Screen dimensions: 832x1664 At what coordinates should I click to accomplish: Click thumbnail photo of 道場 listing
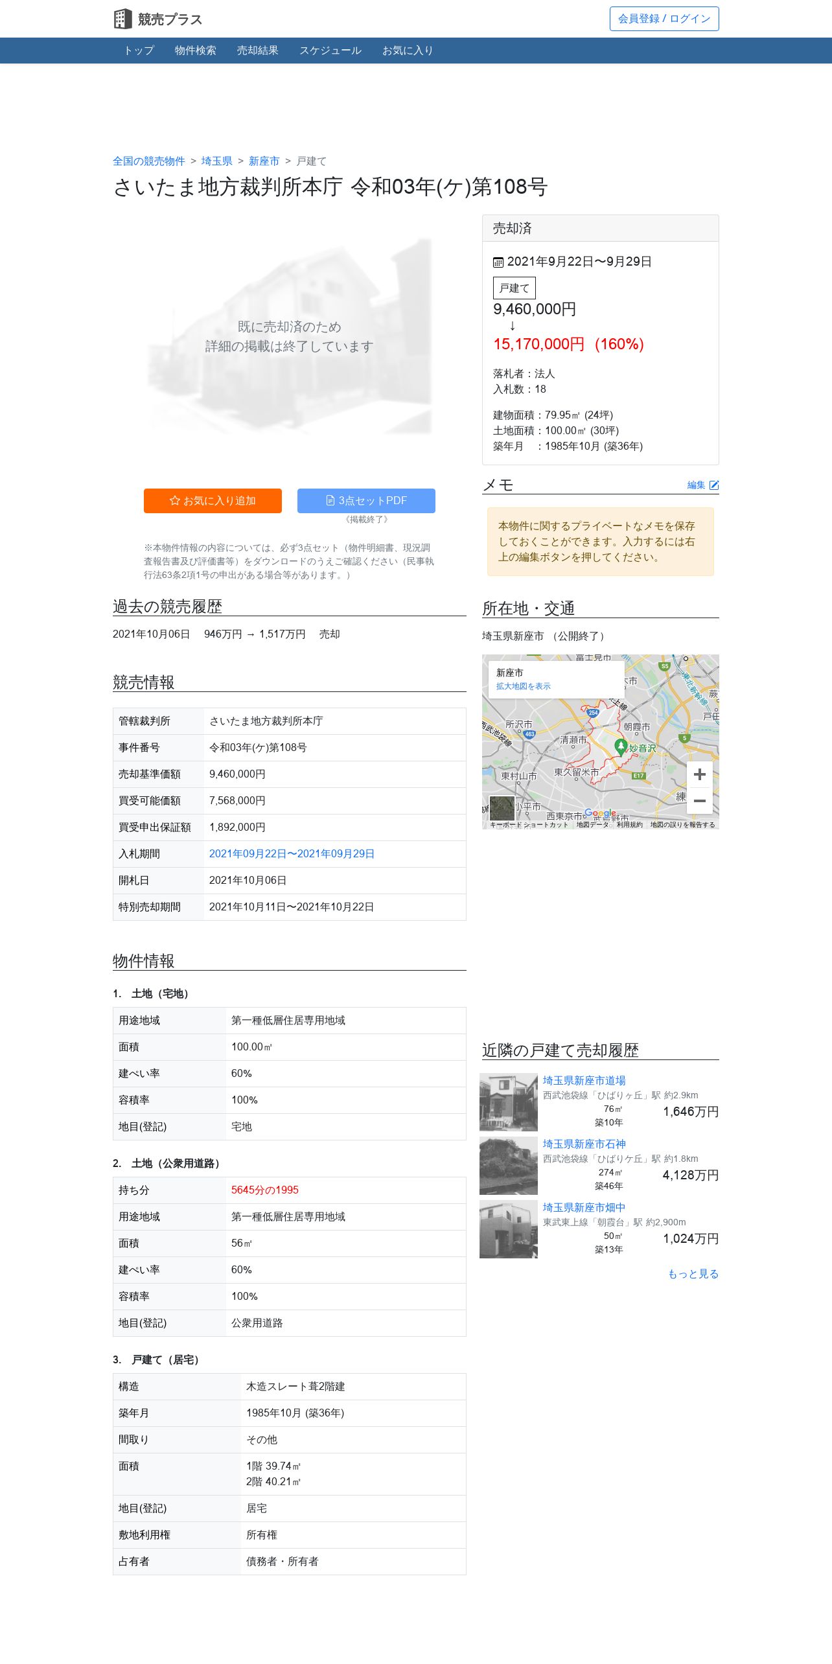(509, 1102)
